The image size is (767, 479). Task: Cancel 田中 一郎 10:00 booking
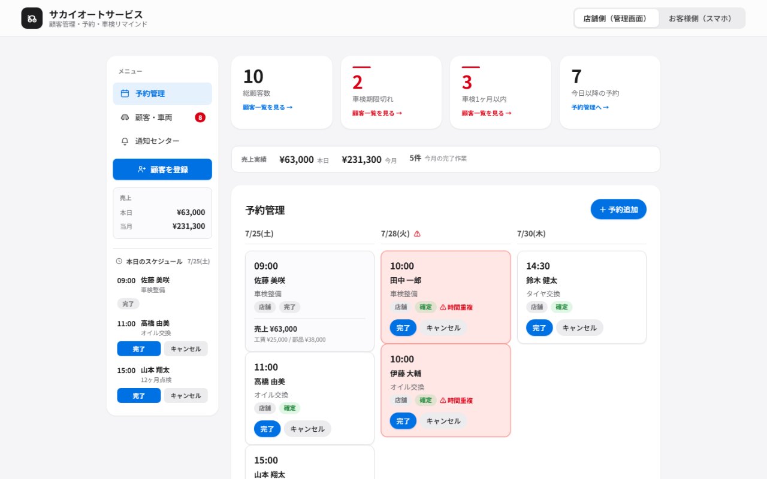(443, 328)
